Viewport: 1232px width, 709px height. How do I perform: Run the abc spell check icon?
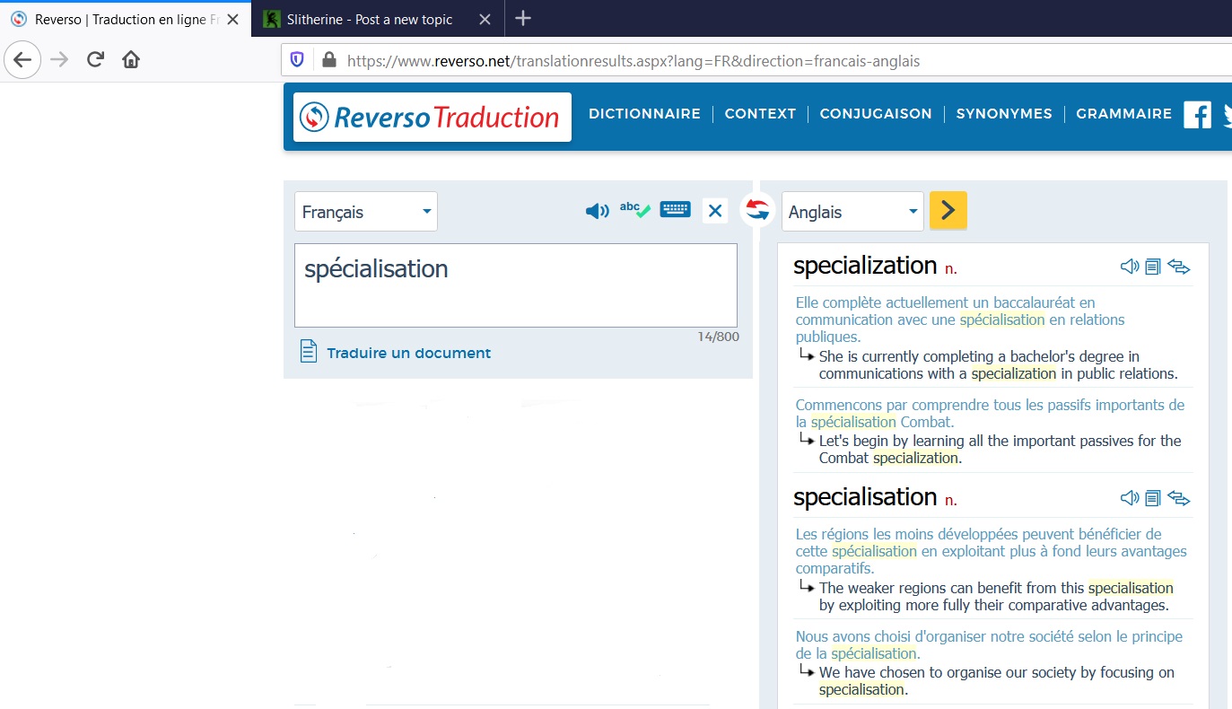click(x=635, y=210)
